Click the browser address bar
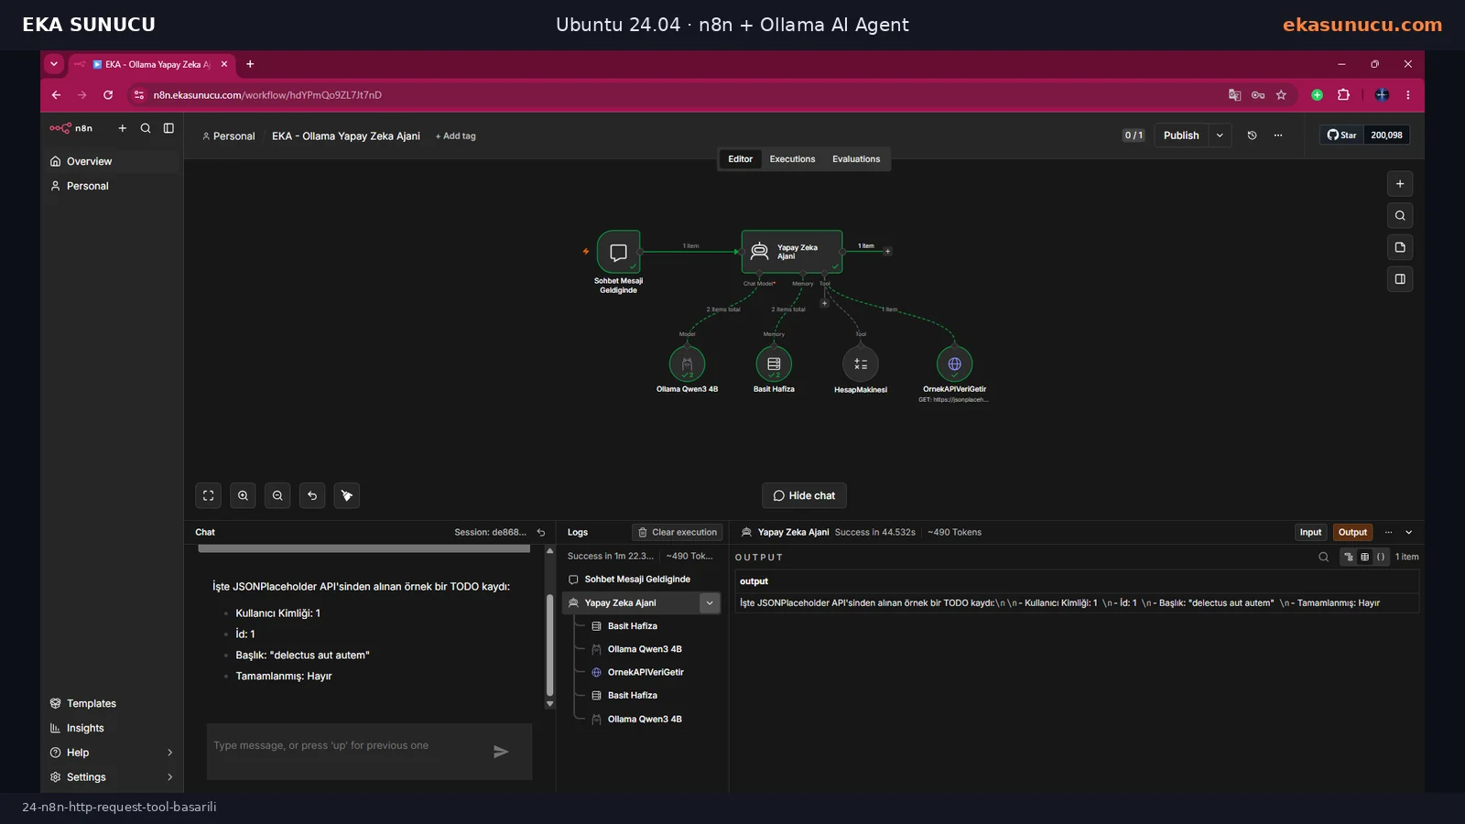 678,95
